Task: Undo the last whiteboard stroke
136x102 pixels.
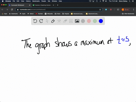Action: 35,21
